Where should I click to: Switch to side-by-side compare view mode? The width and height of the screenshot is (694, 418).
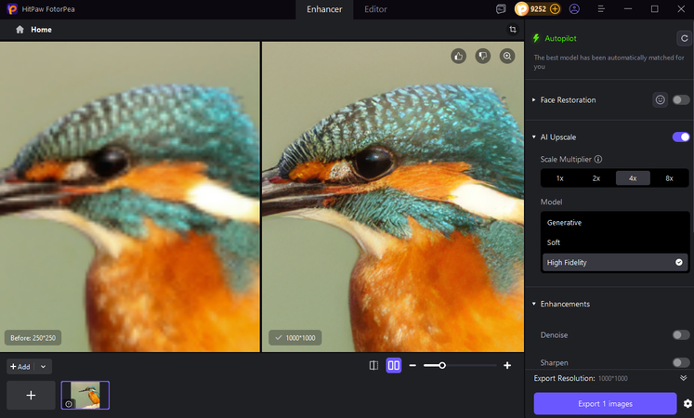[x=394, y=365]
